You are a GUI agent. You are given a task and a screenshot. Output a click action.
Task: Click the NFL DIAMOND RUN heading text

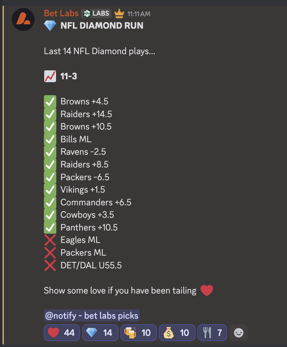pyautogui.click(x=102, y=26)
